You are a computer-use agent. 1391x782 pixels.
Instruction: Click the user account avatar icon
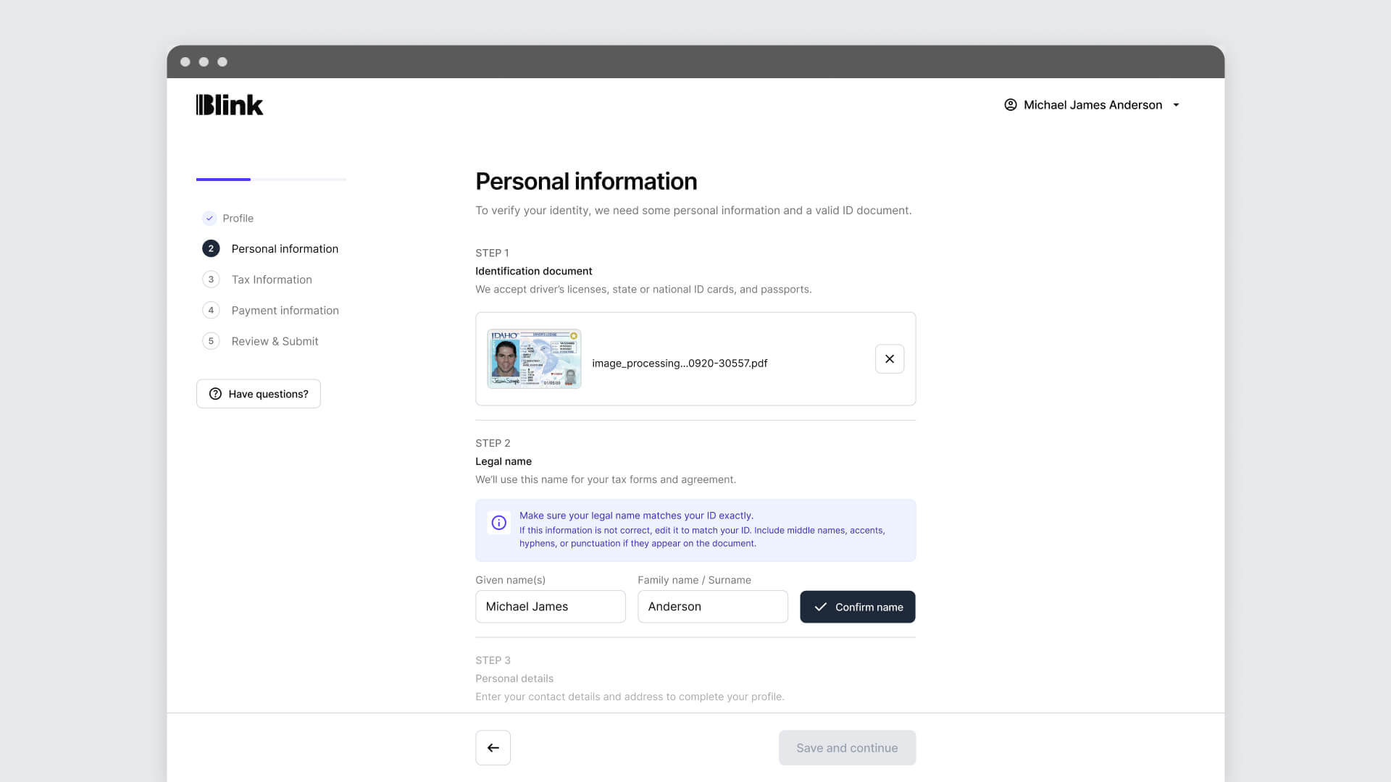1010,105
